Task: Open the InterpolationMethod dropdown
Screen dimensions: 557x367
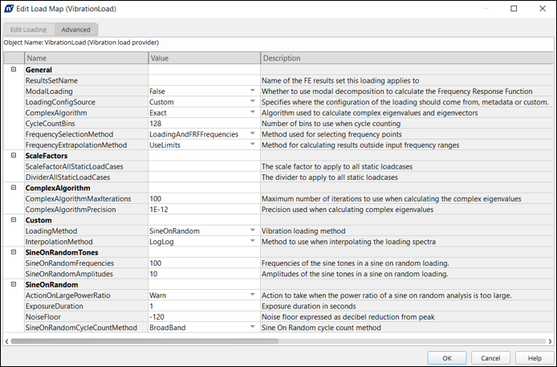Action: (252, 241)
